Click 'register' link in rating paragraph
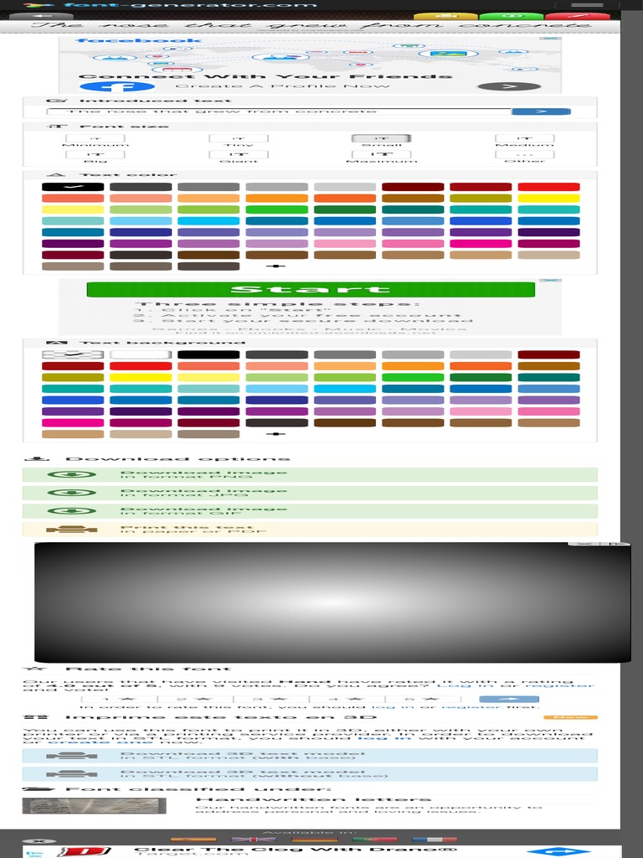The image size is (643, 858). [558, 685]
